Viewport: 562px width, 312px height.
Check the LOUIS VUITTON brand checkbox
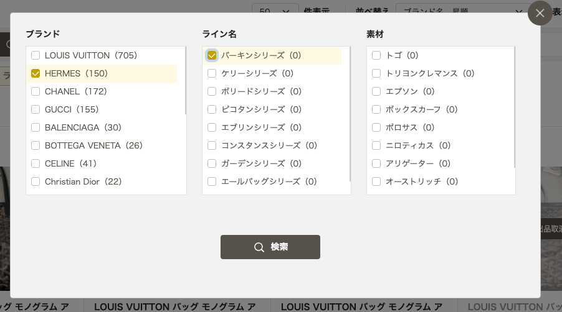click(x=36, y=55)
